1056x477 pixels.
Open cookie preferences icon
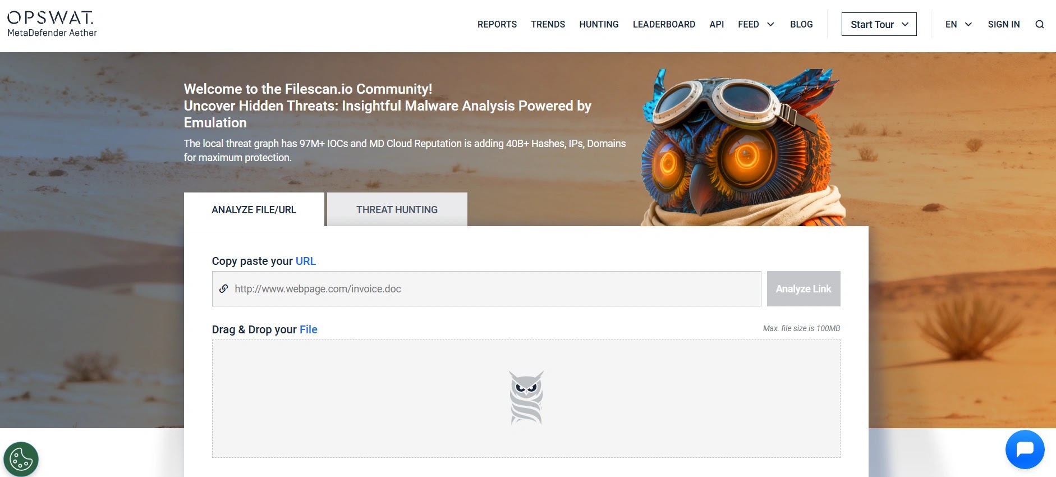tap(21, 460)
